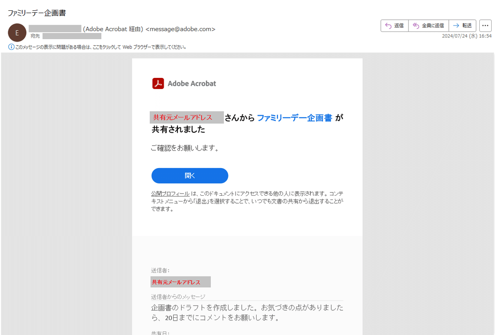495x335 pixels.
Task: Click the Adobe Acrobat wordmark text
Action: click(x=192, y=84)
